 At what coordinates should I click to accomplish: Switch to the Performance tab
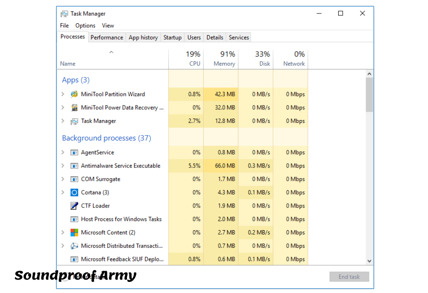107,38
